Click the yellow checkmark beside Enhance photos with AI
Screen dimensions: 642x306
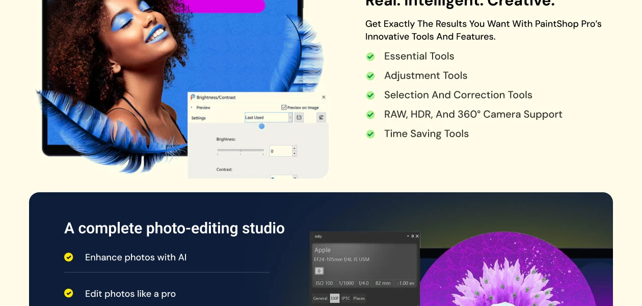tap(69, 258)
